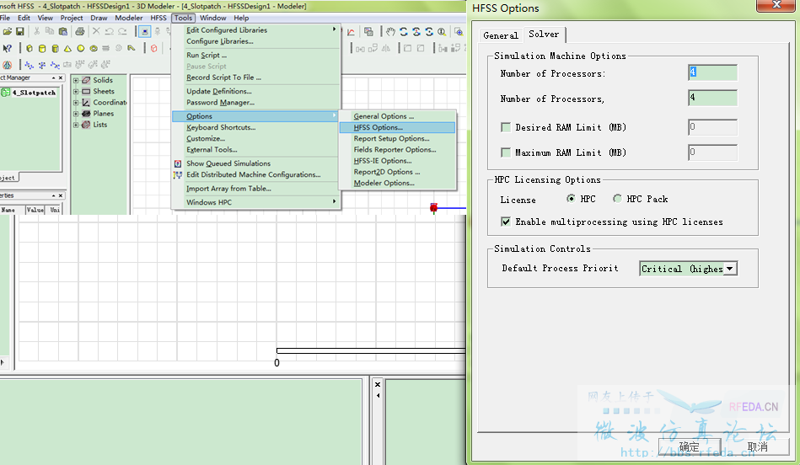Choose HFSS Options from the submenu
Viewport: 800px width, 465px height.
[397, 127]
